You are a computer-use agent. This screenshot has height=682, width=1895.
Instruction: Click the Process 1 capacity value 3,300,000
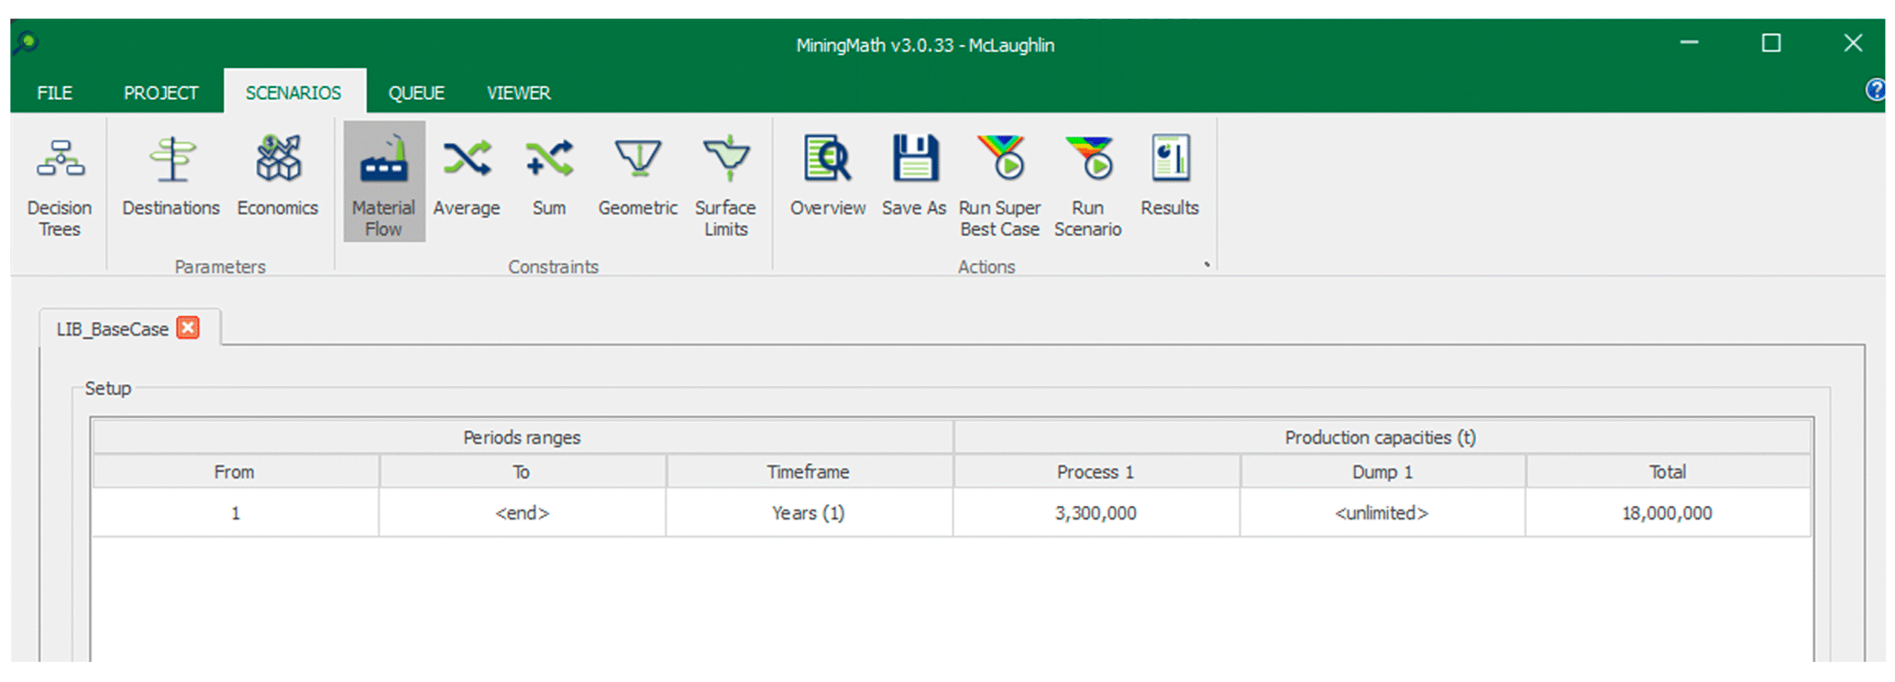click(1095, 513)
